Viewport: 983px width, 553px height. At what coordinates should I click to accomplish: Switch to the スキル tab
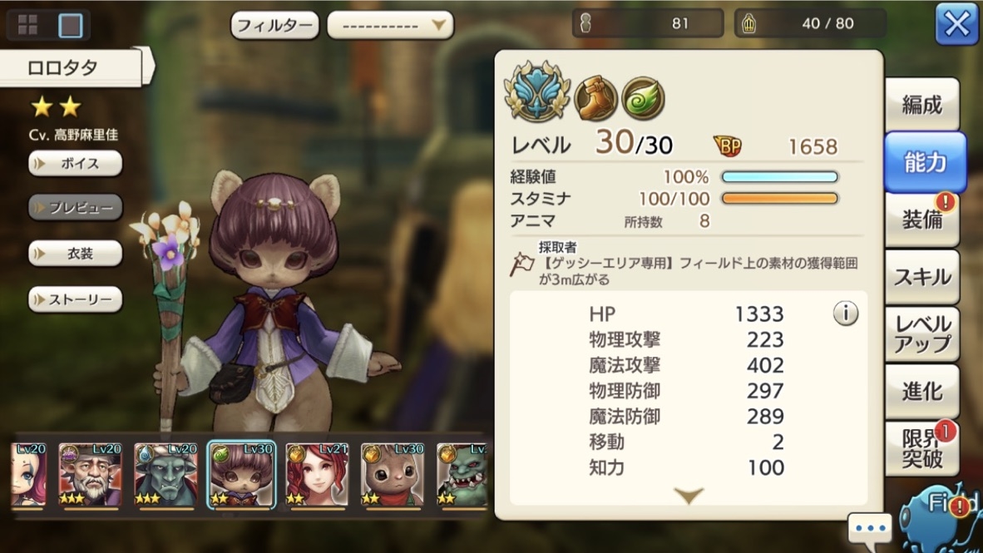click(x=921, y=277)
